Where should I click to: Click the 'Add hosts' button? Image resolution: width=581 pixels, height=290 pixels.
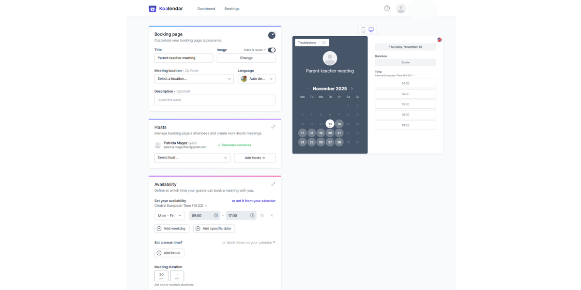click(255, 158)
